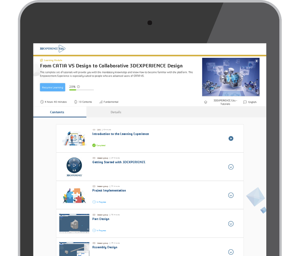The height and width of the screenshot is (256, 292).
Task: Click lesson group icon above Assembly Design
Action: (x=94, y=243)
